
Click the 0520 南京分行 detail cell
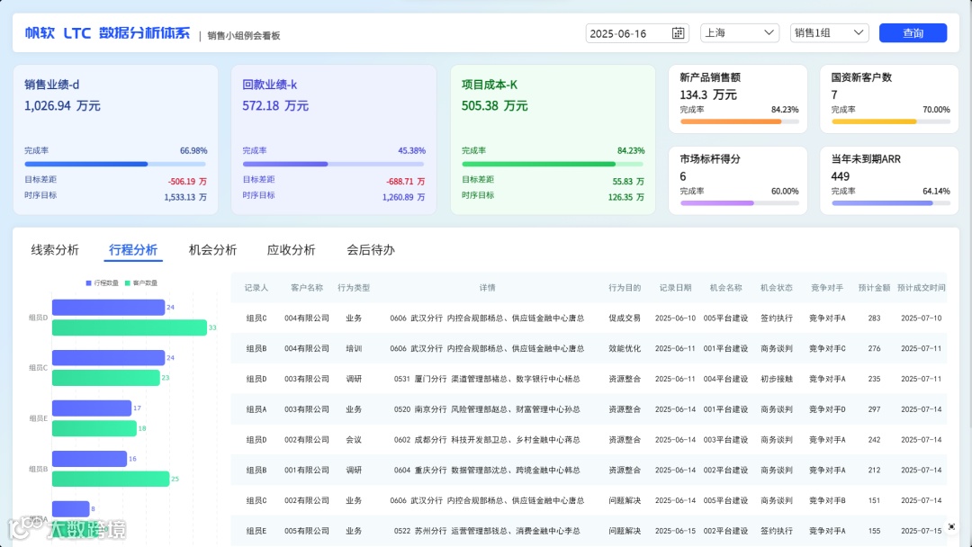487,409
